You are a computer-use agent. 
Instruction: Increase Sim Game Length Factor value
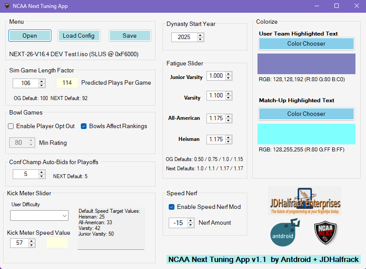(42, 81)
